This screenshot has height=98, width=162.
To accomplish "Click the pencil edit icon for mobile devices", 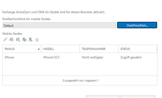I will (5, 40).
